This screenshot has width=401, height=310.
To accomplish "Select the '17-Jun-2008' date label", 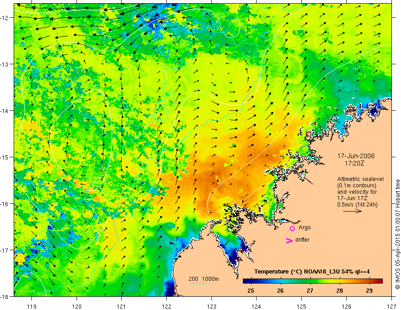I will click(x=356, y=156).
